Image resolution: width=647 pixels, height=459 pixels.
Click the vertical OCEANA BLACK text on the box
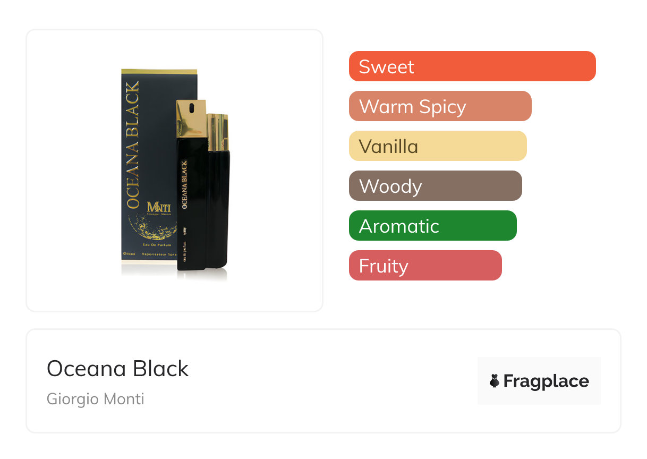[x=132, y=144]
